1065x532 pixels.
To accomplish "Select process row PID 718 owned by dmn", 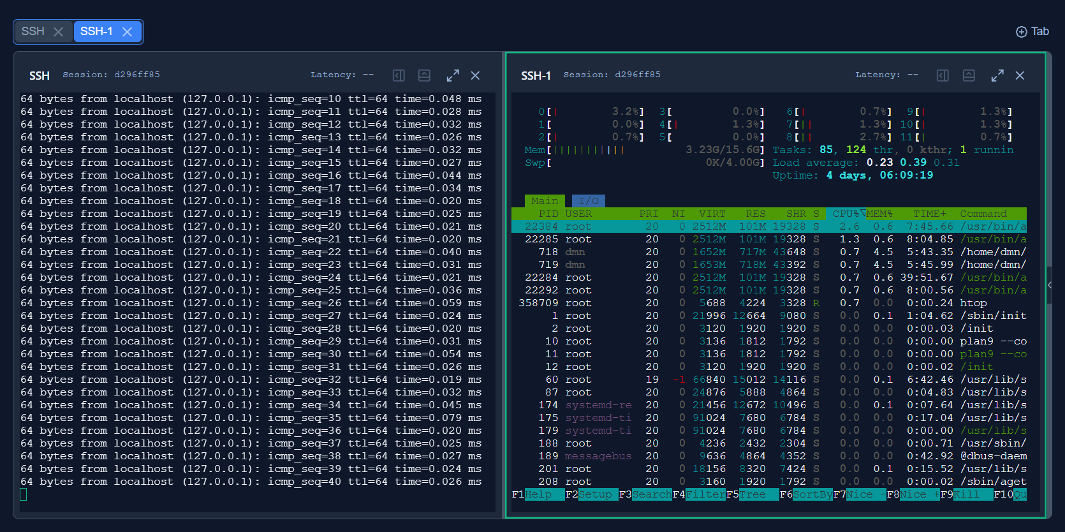I will pos(769,252).
